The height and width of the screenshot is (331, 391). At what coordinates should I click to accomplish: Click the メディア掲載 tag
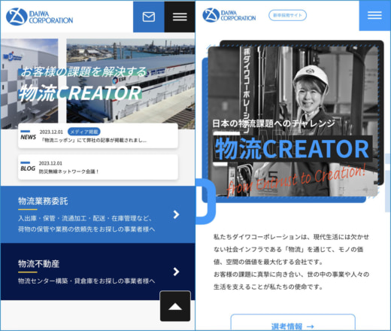[x=84, y=132]
